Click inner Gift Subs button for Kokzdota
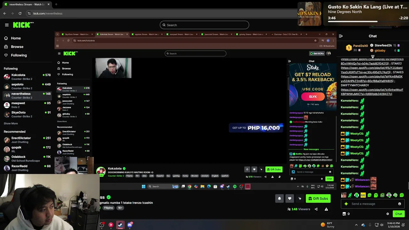 [x=274, y=169]
